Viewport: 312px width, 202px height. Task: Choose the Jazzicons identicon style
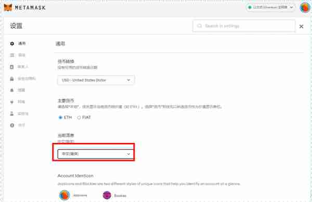coord(64,195)
